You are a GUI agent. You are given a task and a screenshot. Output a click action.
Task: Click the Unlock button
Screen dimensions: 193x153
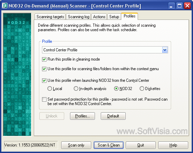click(52, 116)
